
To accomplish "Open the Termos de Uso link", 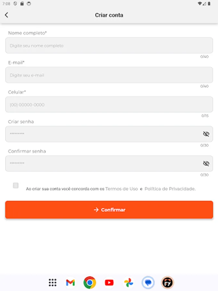I will pos(121,189).
